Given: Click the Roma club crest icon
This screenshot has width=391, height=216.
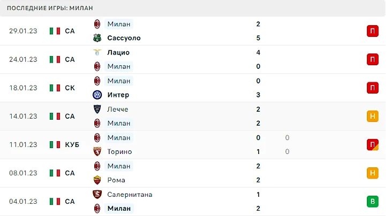Looking at the screenshot, I should click(x=97, y=180).
